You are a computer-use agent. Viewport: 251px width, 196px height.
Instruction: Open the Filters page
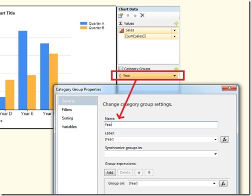[67, 109]
